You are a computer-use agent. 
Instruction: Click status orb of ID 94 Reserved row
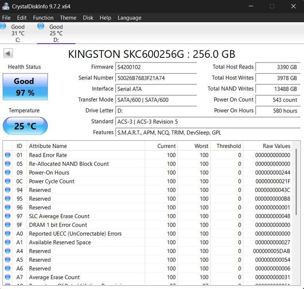click(x=7, y=190)
